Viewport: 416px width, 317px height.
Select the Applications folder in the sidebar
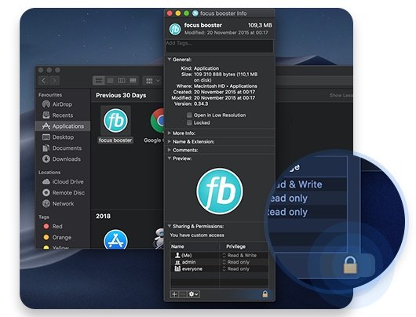click(63, 126)
